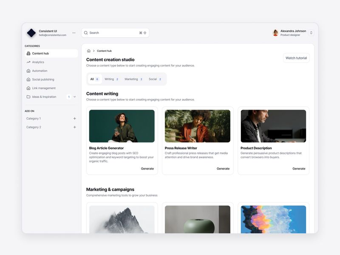The height and width of the screenshot is (255, 340).
Task: Select the Marketing filter tab
Action: (x=131, y=79)
